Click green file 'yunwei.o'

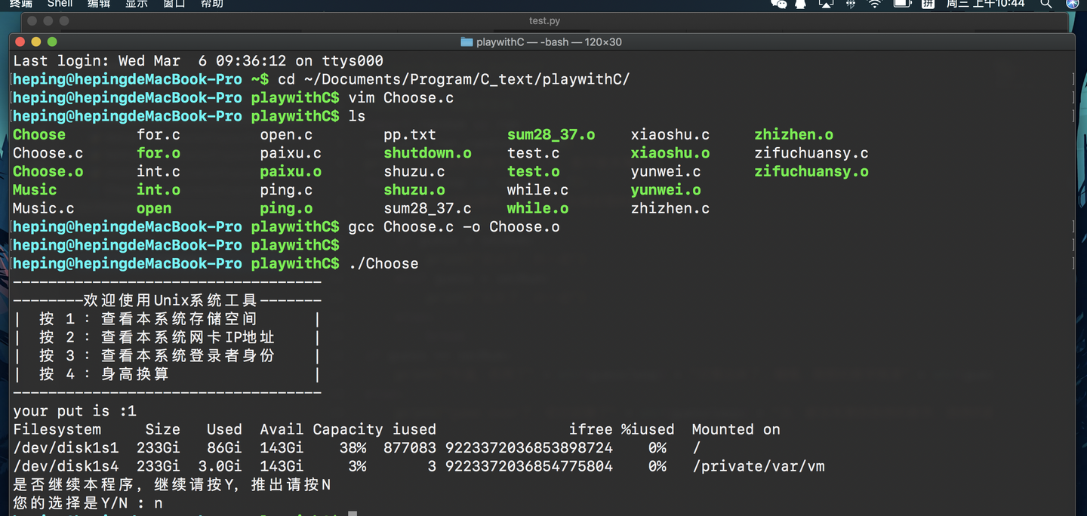click(666, 190)
